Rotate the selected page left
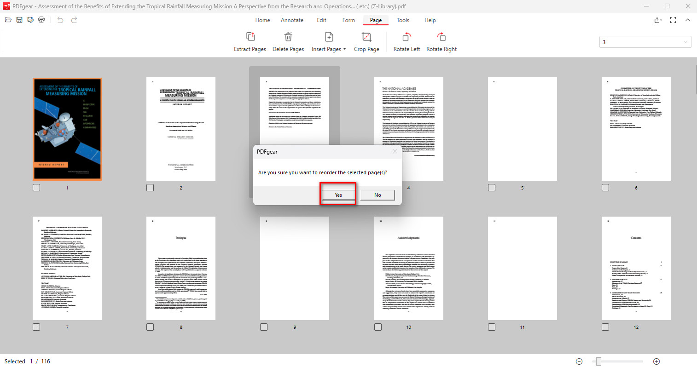697x367 pixels. [x=406, y=41]
